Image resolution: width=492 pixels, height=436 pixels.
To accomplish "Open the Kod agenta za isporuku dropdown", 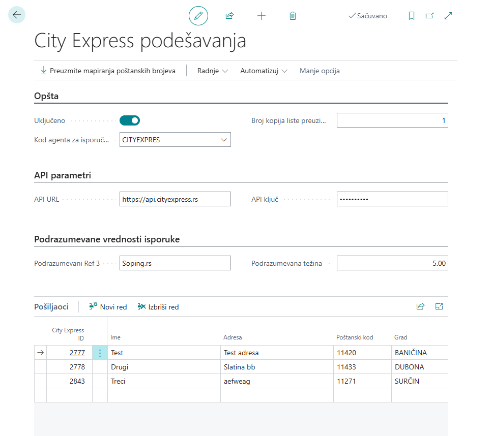I will pyautogui.click(x=224, y=140).
